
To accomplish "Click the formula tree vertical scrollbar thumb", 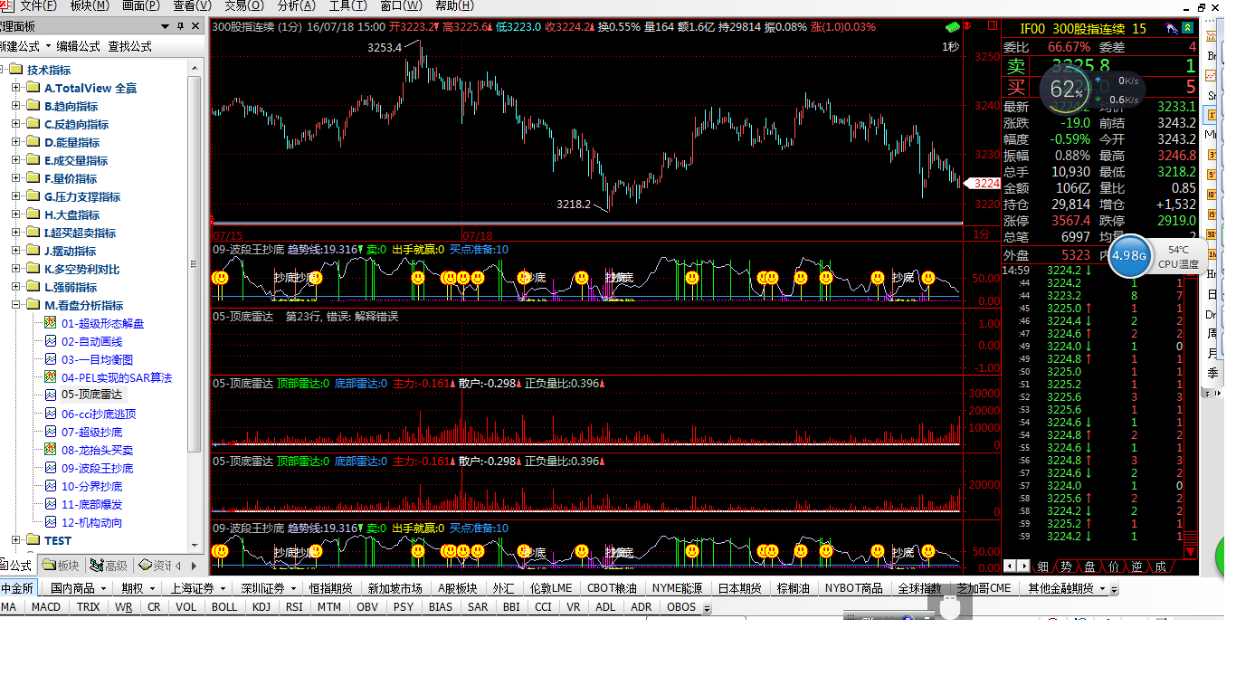I will (194, 264).
